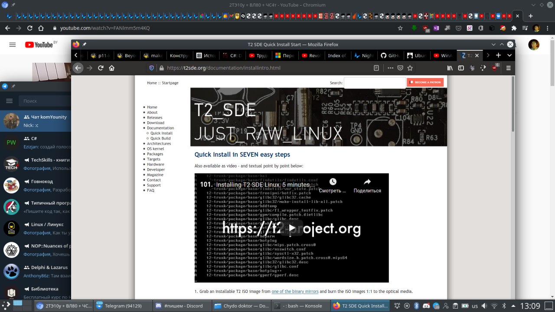Viewport: 555px width, 312px height.
Task: Open Chromium extensions puzzle icon
Action: click(514, 28)
